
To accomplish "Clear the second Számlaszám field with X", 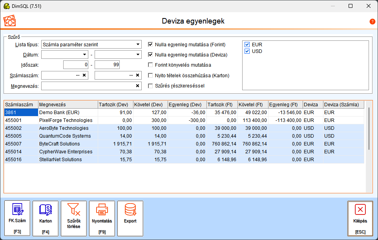I will pos(137,75).
